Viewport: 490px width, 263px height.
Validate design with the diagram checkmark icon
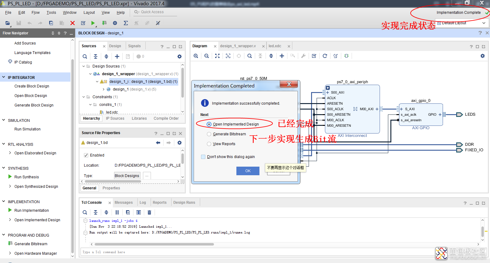tap(314, 56)
